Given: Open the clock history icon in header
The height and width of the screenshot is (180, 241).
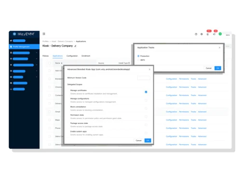Looking at the screenshot, I should click(196, 34).
